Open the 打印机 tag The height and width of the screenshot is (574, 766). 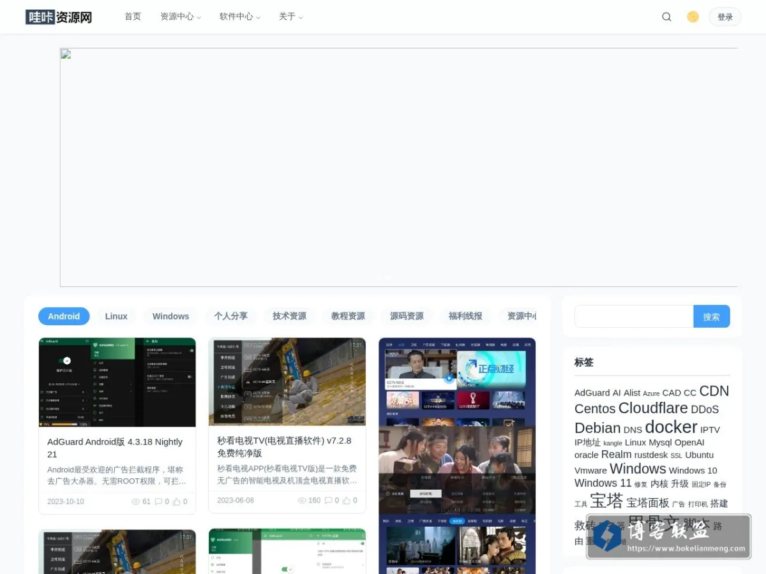[x=698, y=504]
